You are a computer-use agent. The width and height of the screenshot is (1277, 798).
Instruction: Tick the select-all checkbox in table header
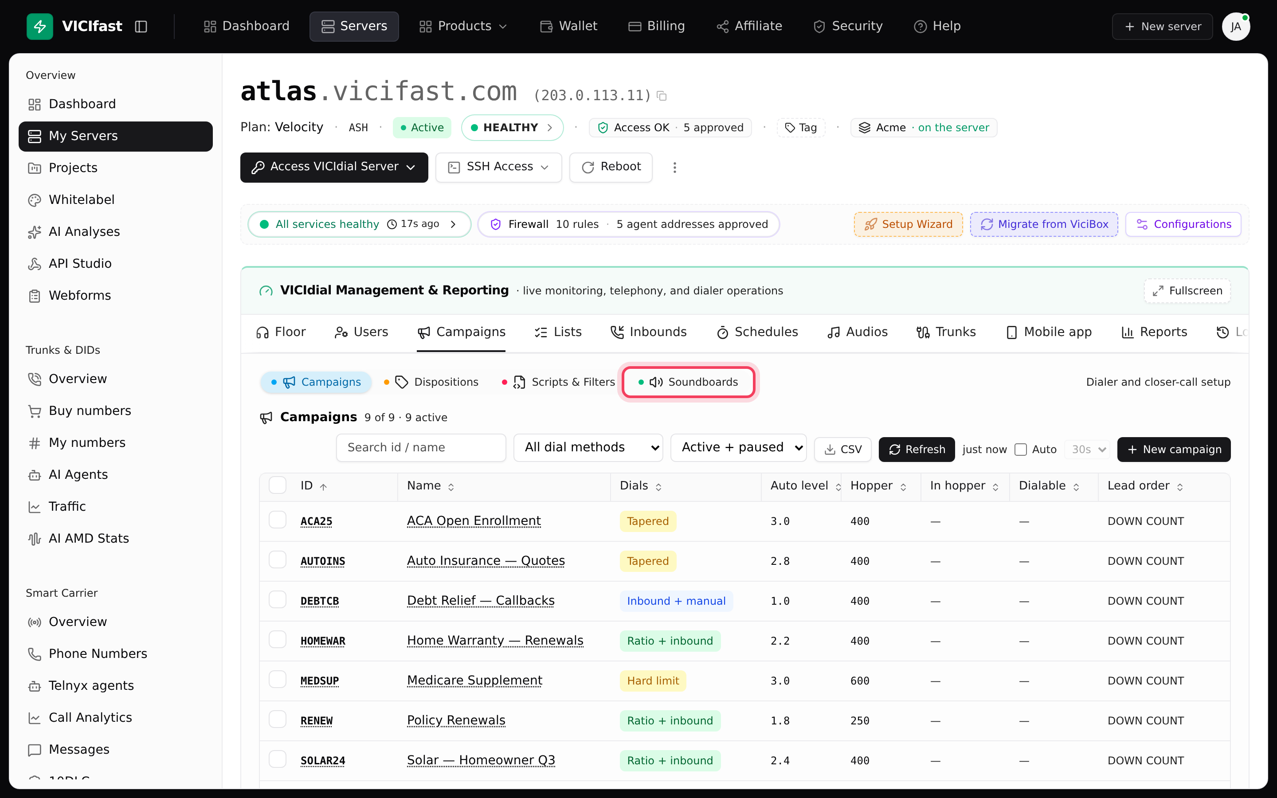coord(278,485)
